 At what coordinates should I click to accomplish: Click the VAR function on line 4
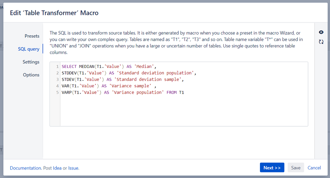tap(65, 86)
